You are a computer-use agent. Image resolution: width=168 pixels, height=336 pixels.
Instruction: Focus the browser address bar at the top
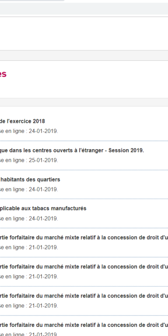pos(84,9)
